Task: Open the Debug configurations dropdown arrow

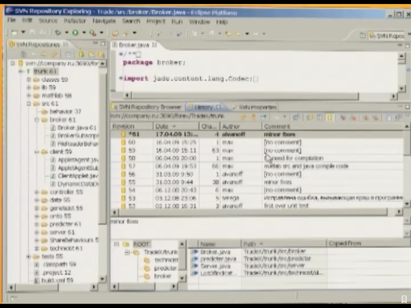Action: [67, 33]
